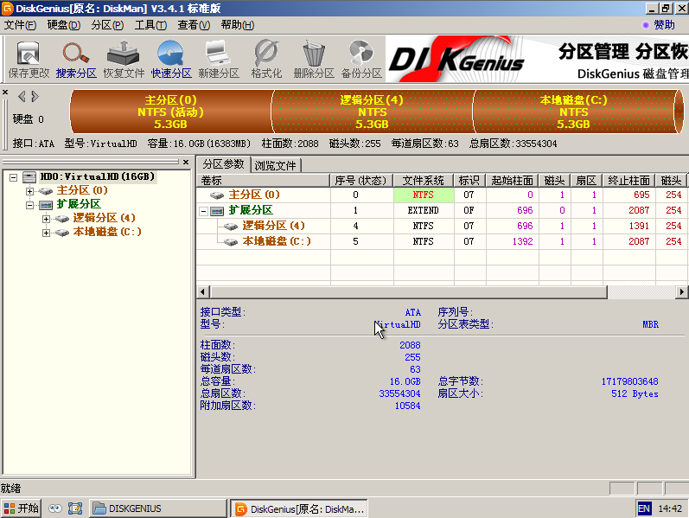Click the disk icon next to HD0:VirtualHD
The height and width of the screenshot is (518, 689).
click(29, 177)
